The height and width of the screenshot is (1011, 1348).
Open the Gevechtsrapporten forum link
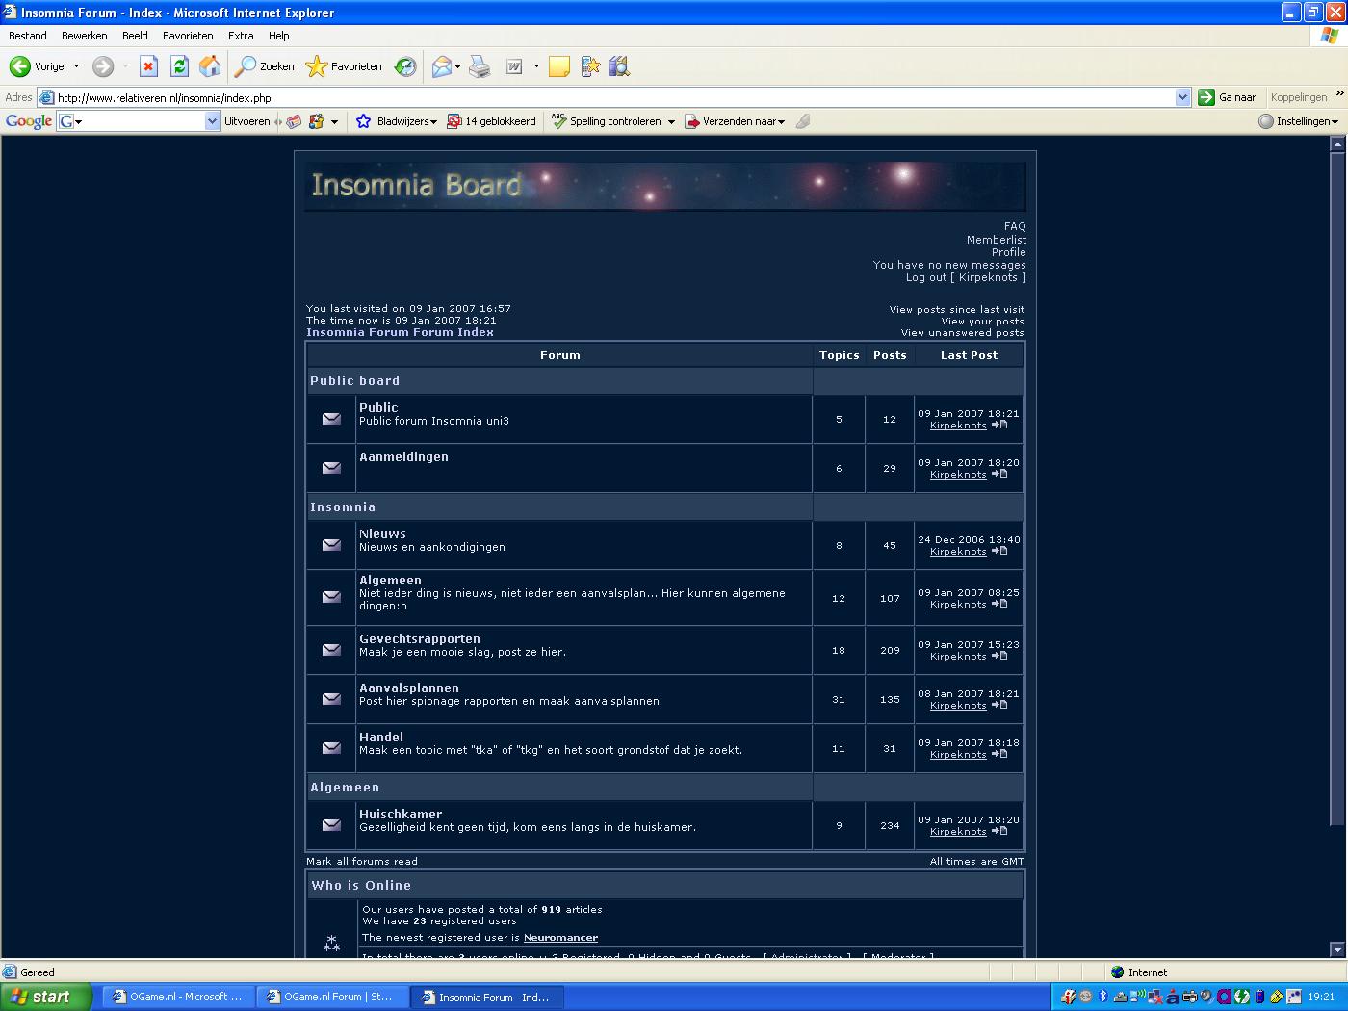419,638
